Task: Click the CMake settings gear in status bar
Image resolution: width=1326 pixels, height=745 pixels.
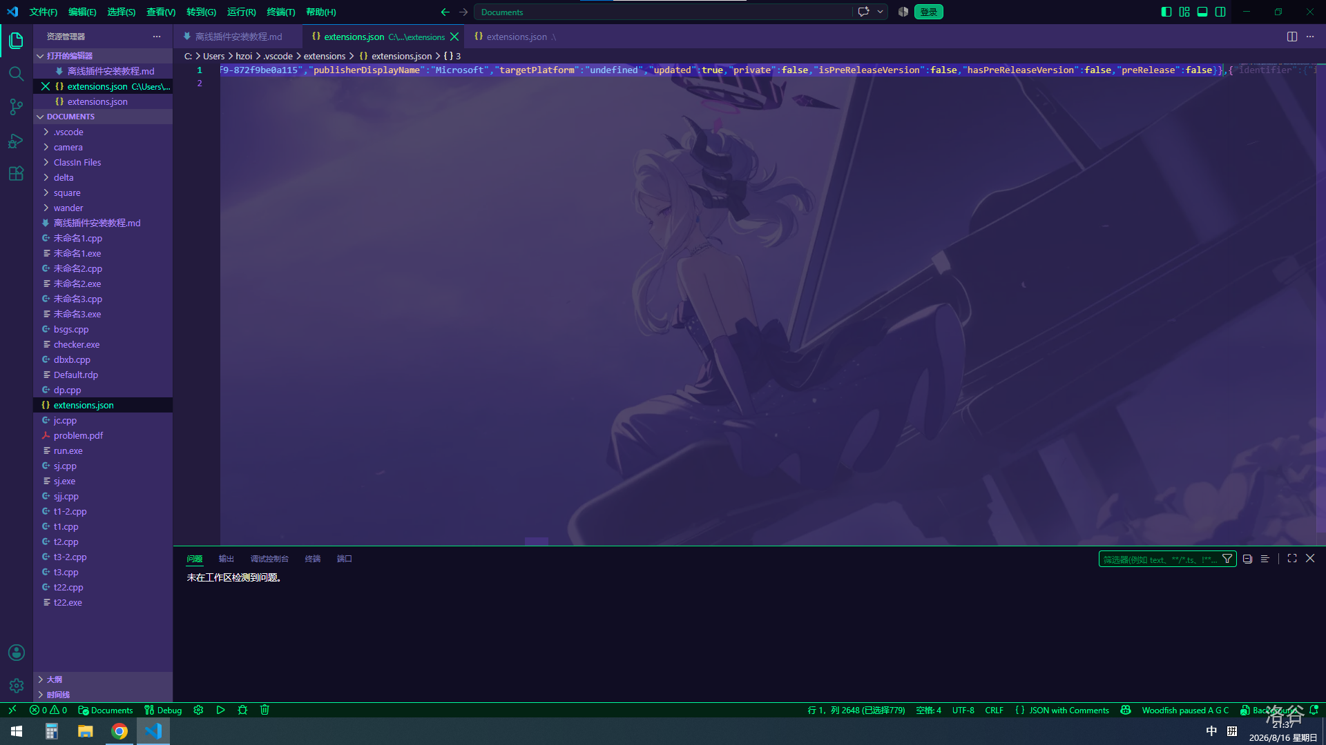Action: point(198,710)
